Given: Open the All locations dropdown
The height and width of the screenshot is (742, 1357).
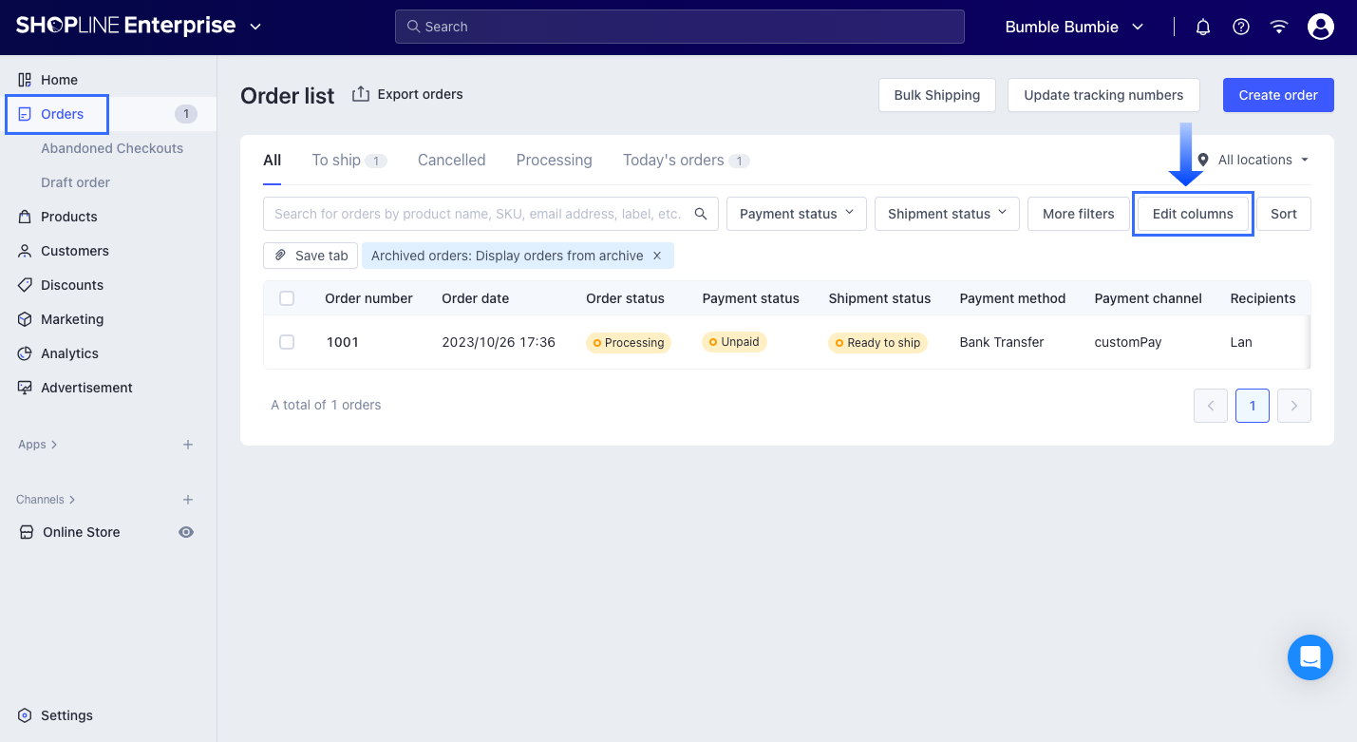Looking at the screenshot, I should click(1253, 160).
